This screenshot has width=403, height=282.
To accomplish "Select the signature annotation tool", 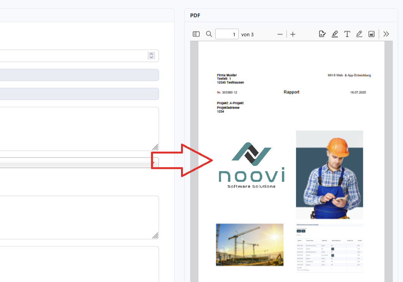I will pyautogui.click(x=322, y=34).
